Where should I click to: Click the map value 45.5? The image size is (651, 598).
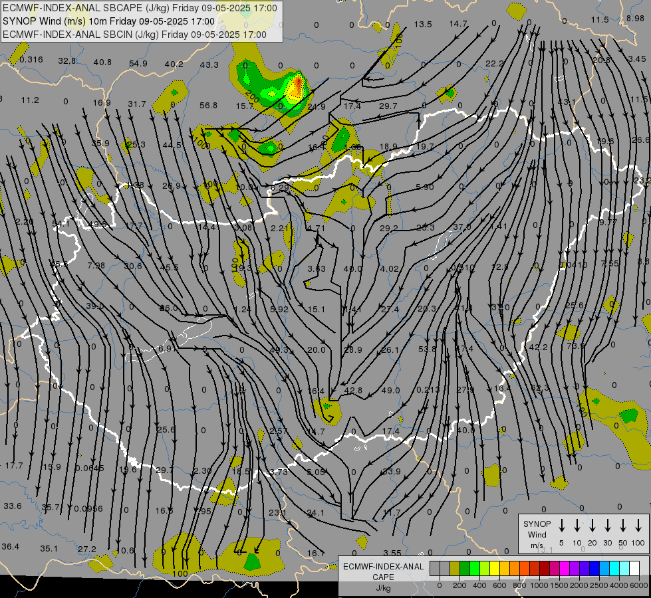[x=169, y=268]
